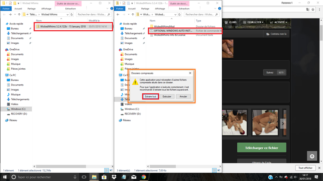Select the WickedWhims 3.2.4.122b zip file
Viewport: 323px width, 181px height.
pyautogui.click(x=73, y=27)
